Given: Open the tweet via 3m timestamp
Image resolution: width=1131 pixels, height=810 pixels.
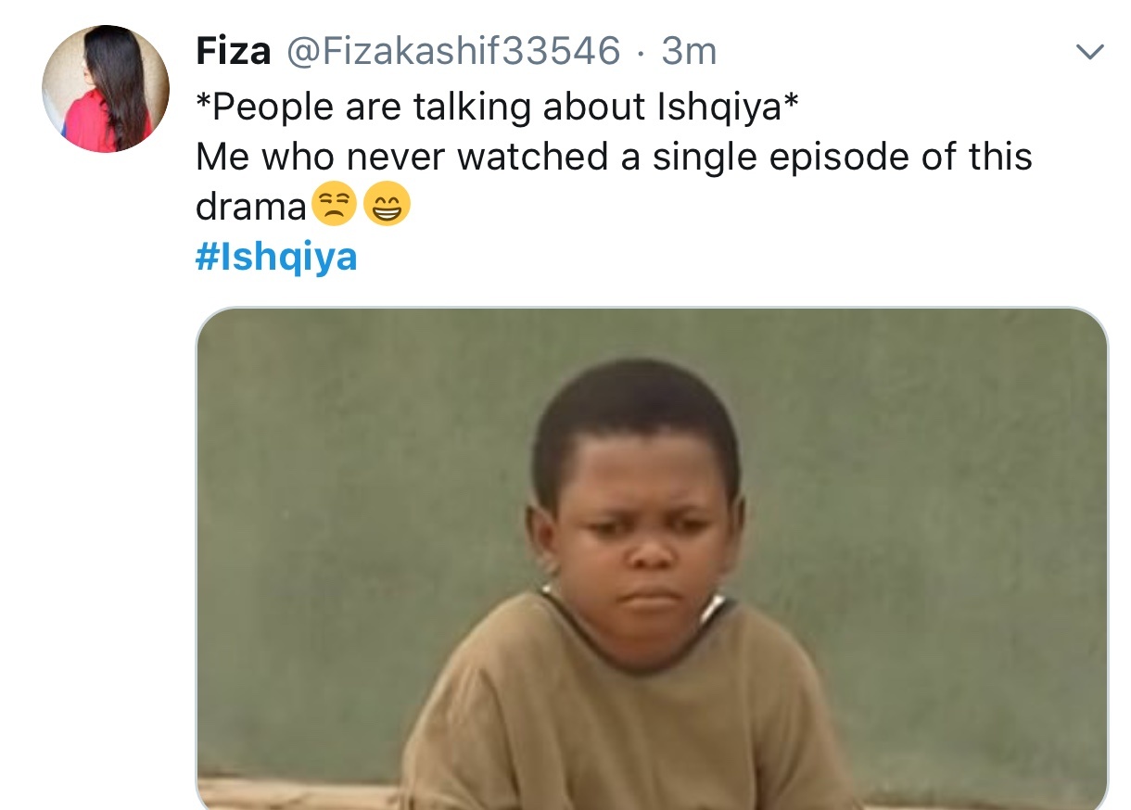Looking at the screenshot, I should pos(689,52).
